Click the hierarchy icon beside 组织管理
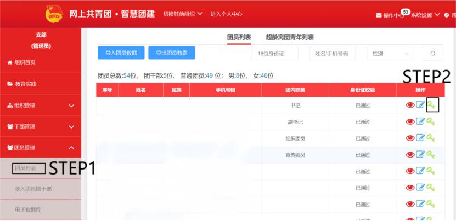The width and height of the screenshot is (456, 221). [x=10, y=106]
